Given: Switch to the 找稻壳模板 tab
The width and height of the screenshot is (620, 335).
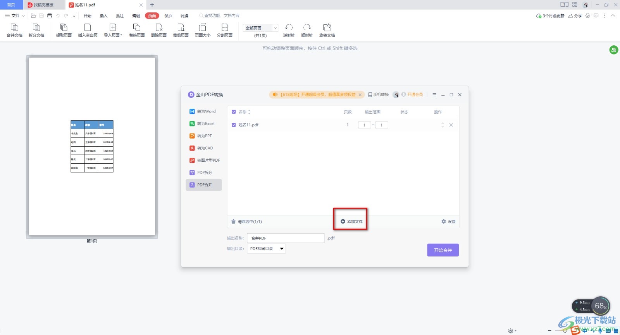Looking at the screenshot, I should (43, 5).
